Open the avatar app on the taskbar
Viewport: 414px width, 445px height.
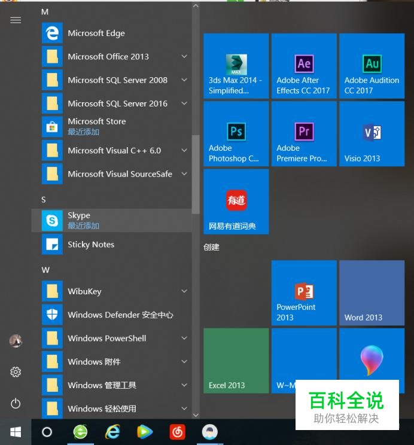coord(210,432)
